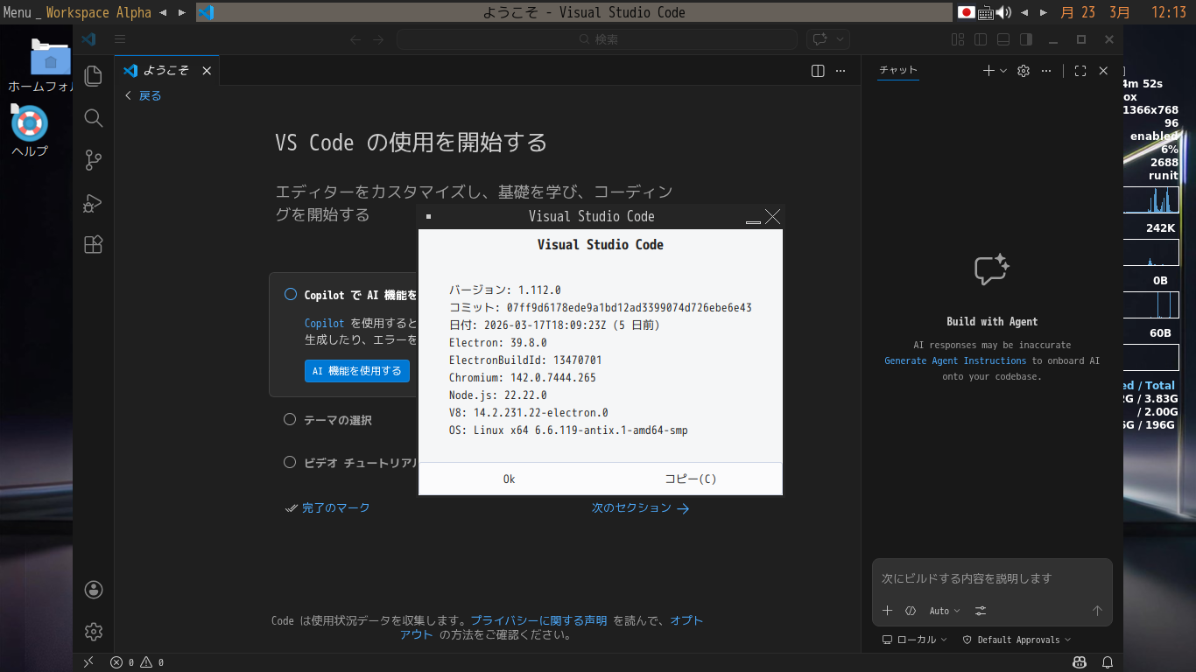This screenshot has height=672, width=1196.
Task: Select the Copilot で AI 機能 step radio circle
Action: [x=291, y=295]
